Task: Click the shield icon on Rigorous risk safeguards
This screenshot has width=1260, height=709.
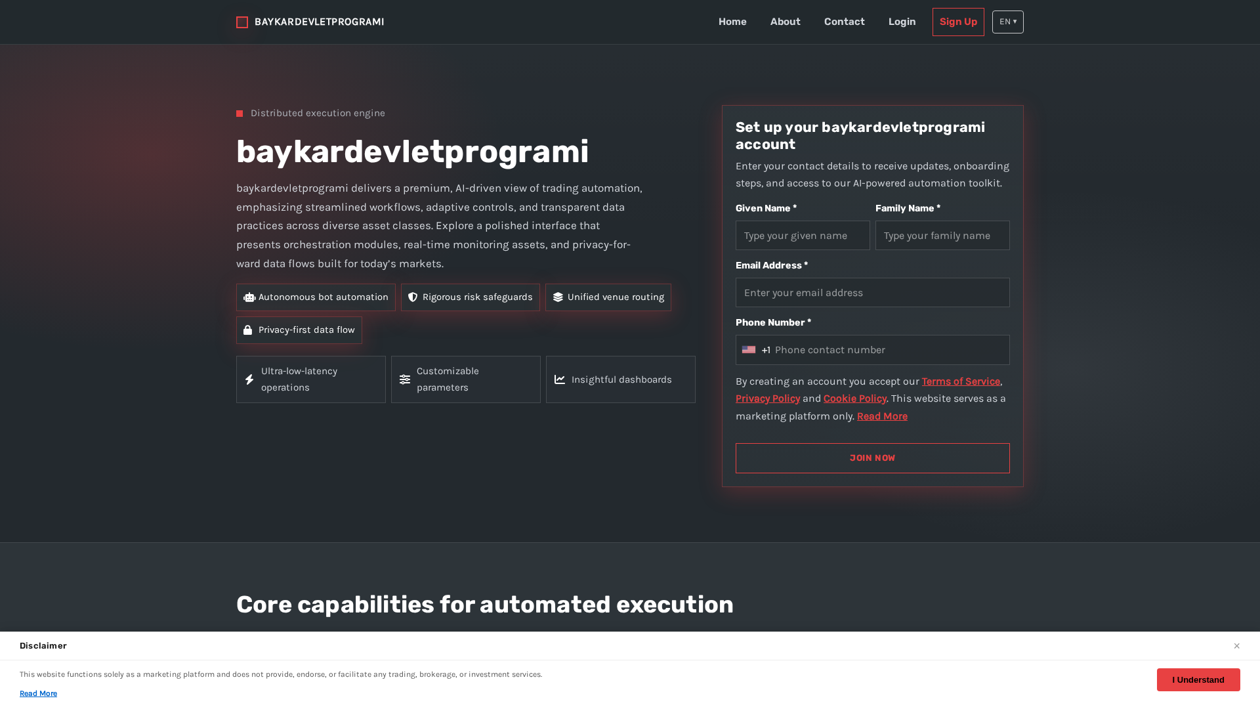Action: click(413, 297)
